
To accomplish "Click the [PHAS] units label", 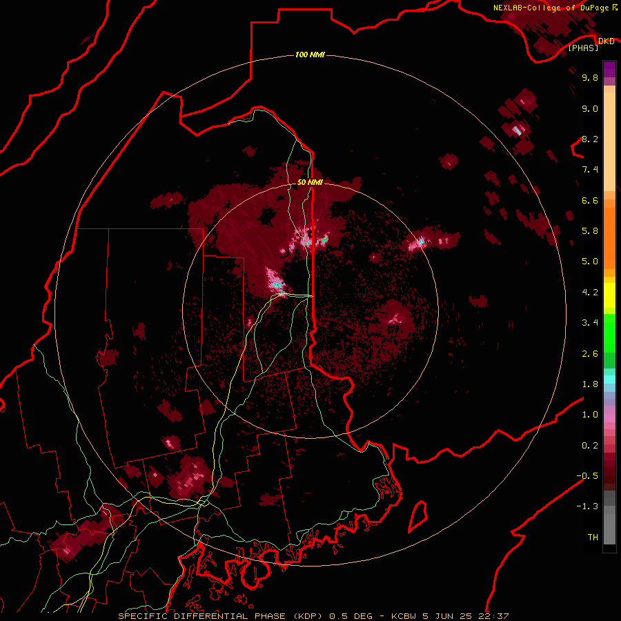I will pyautogui.click(x=583, y=48).
